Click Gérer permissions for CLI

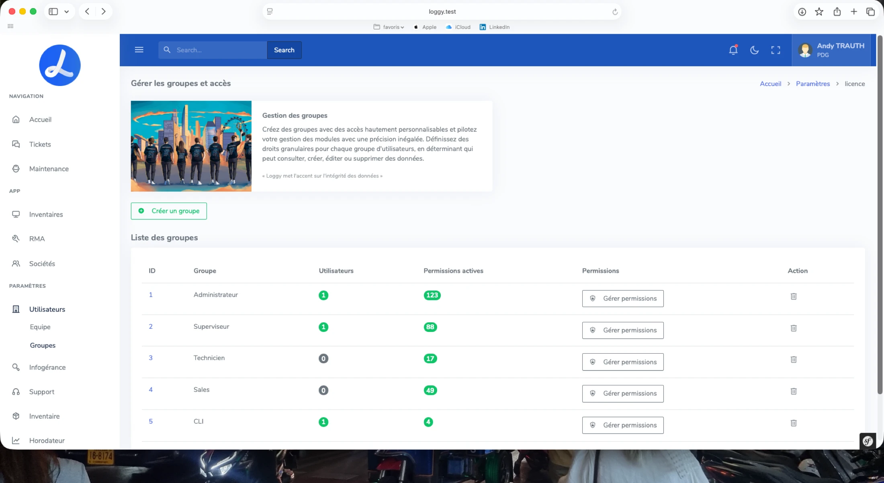click(x=623, y=425)
